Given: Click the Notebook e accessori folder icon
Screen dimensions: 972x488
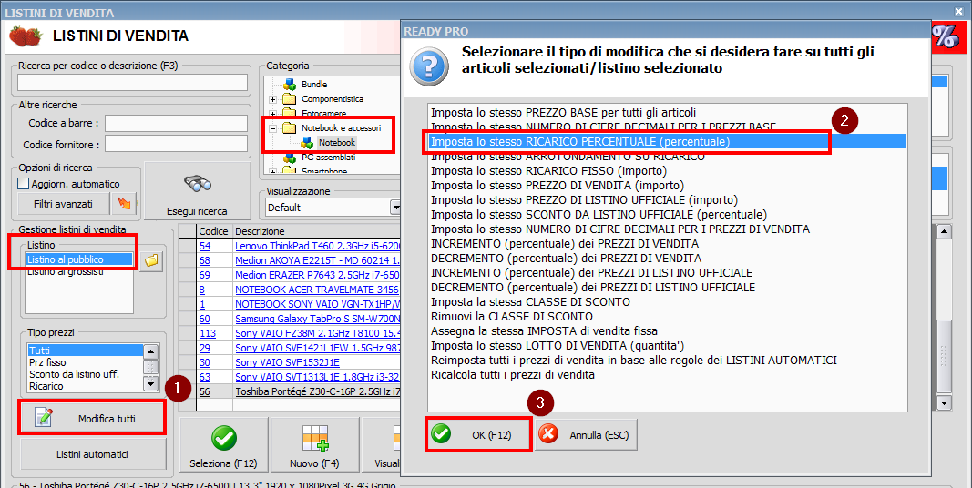Looking at the screenshot, I should [290, 128].
